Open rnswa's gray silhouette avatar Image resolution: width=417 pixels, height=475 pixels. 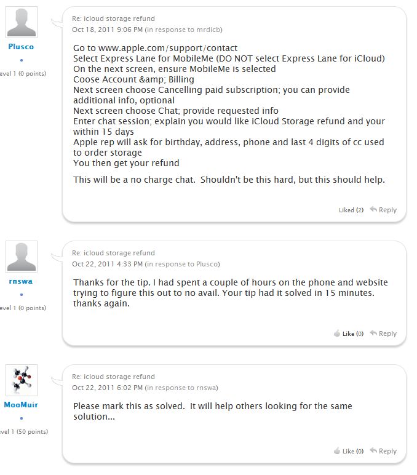point(21,257)
